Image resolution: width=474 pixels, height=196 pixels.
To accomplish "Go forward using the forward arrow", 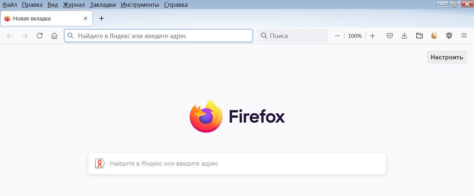I will pyautogui.click(x=25, y=36).
